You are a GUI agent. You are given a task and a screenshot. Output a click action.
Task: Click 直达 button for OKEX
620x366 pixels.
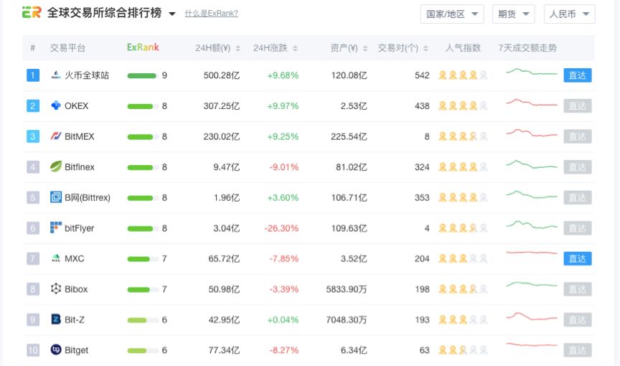coord(577,106)
